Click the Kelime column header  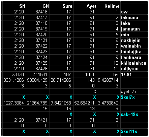109,6
